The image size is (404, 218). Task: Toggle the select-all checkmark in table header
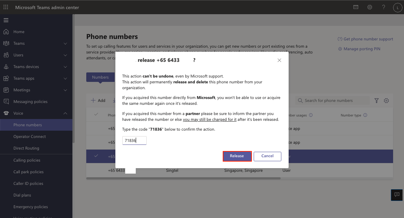click(x=96, y=115)
